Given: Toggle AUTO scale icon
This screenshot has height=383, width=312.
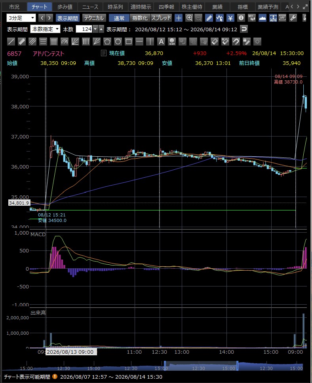Looking at the screenshot, I should (273, 18).
